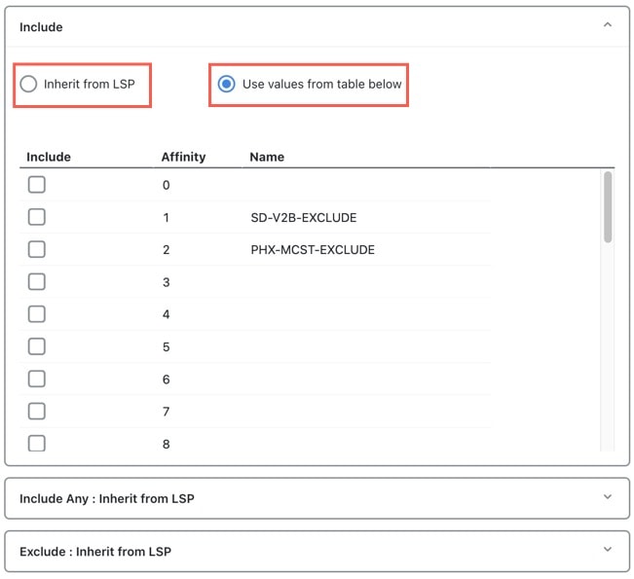Select Use values from table below option
The width and height of the screenshot is (634, 579).
226,84
